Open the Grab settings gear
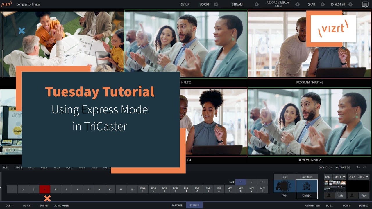 [x=323, y=4]
